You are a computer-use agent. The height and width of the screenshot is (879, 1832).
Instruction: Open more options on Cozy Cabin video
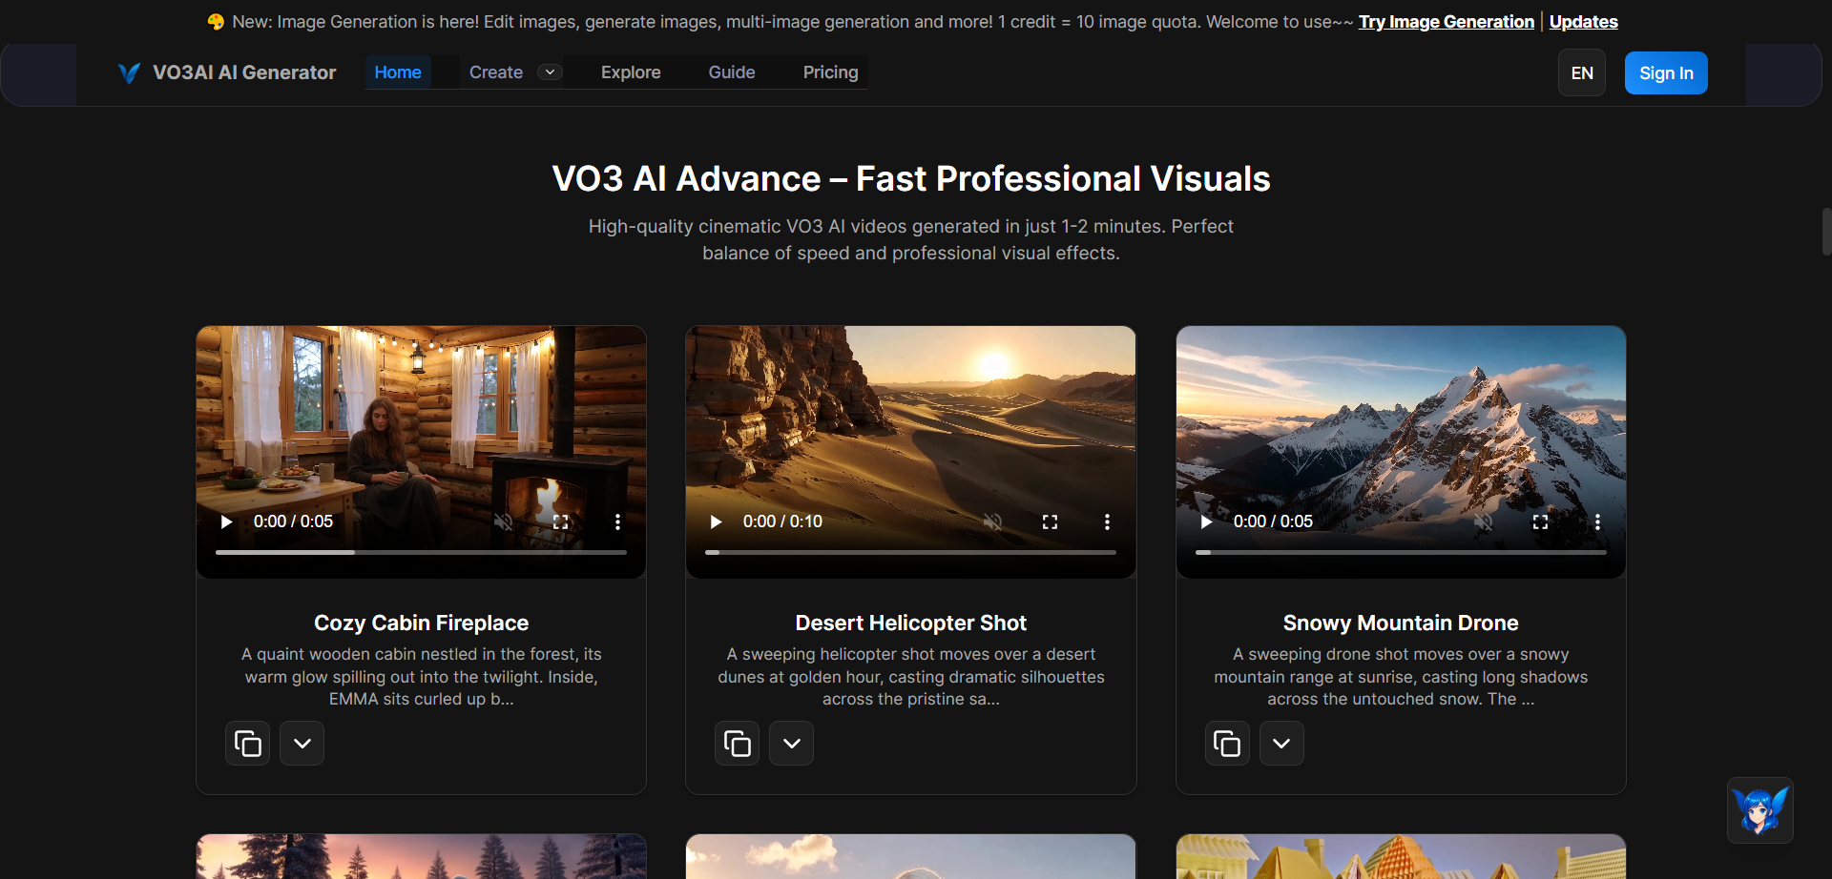point(618,521)
